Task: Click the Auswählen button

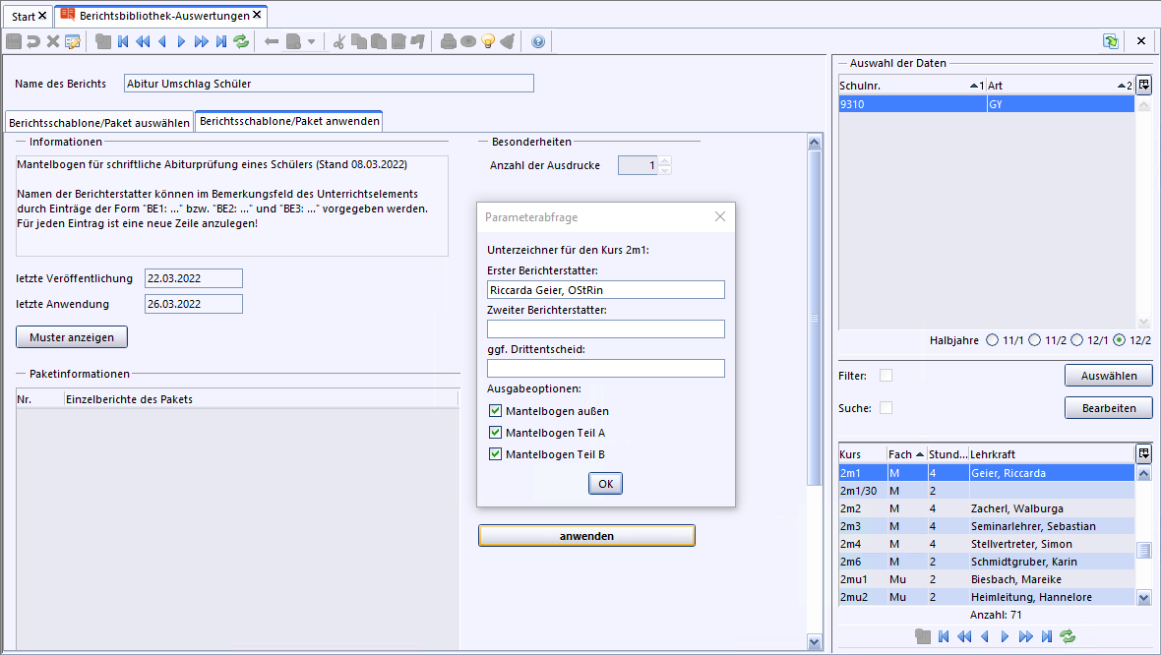Action: tap(1109, 376)
